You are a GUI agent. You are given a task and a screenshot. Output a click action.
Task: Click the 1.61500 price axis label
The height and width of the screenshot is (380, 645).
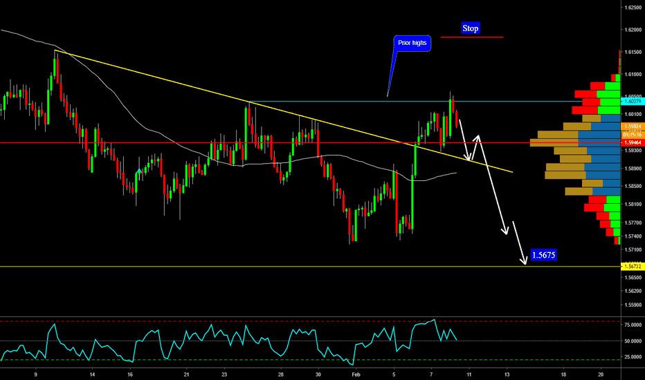pos(633,52)
